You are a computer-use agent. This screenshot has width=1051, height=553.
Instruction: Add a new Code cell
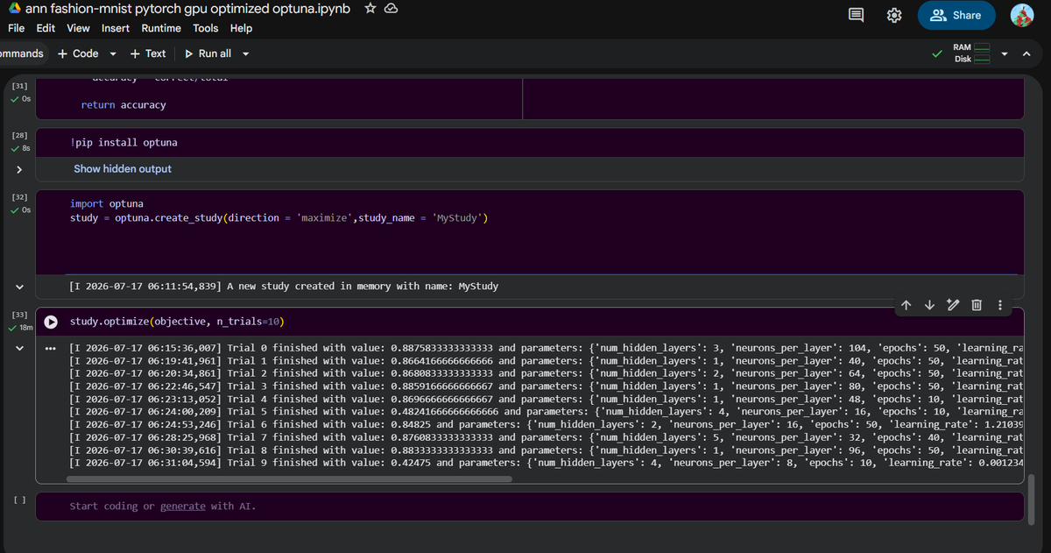point(78,53)
